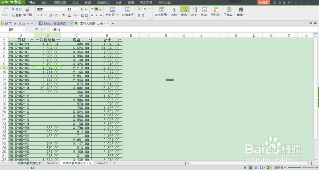Viewport: 319px width, 170px height.
Task: Click the fx insert function icon
Action: (42, 29)
